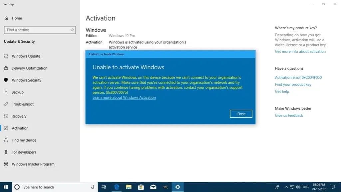Click the Get help link
The image size is (341, 192).
282,91
